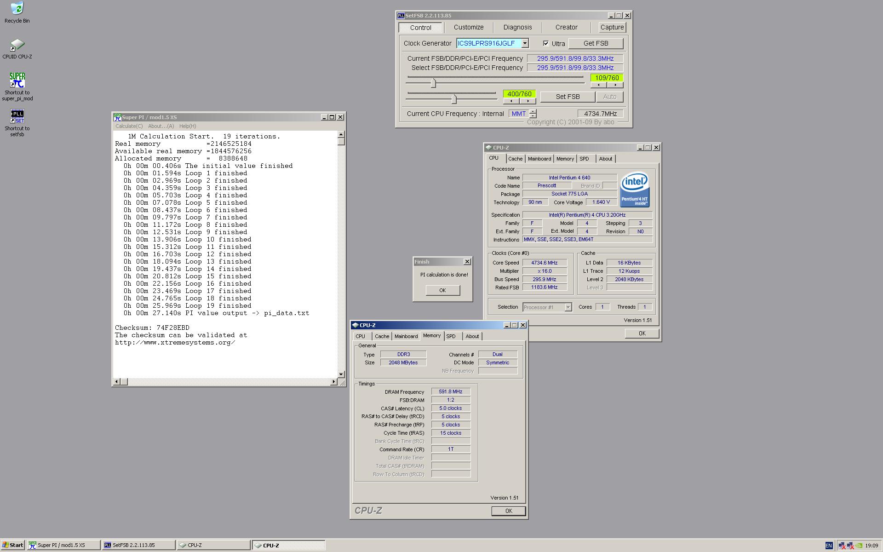Click the Get FSB button
The height and width of the screenshot is (552, 883).
point(596,43)
